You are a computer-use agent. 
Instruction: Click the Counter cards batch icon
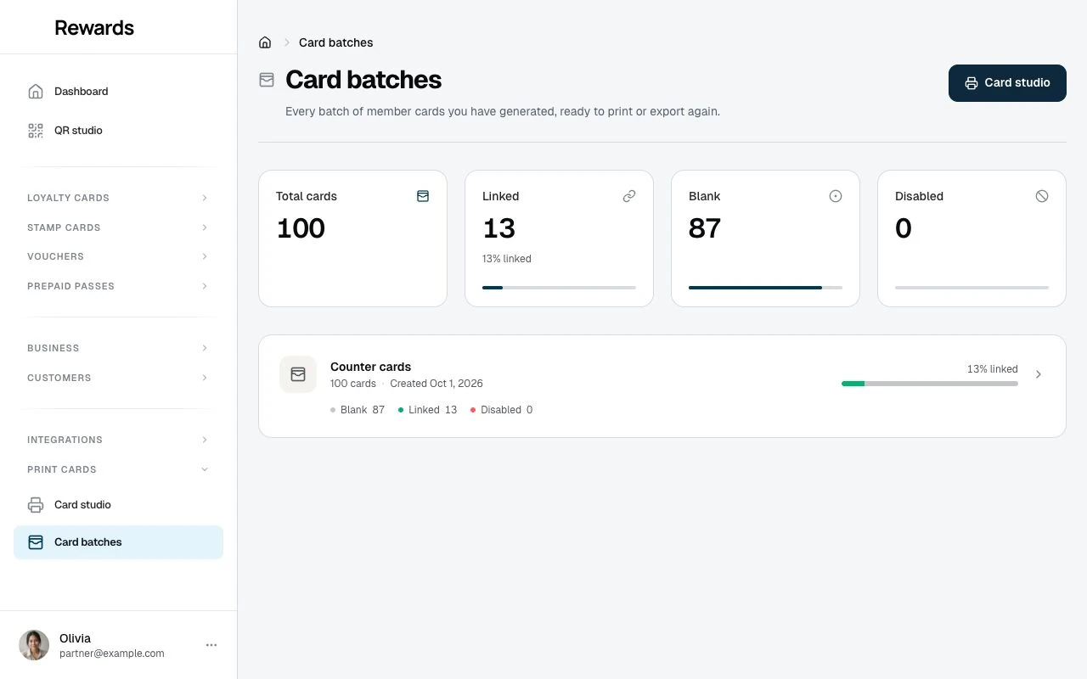coord(298,374)
